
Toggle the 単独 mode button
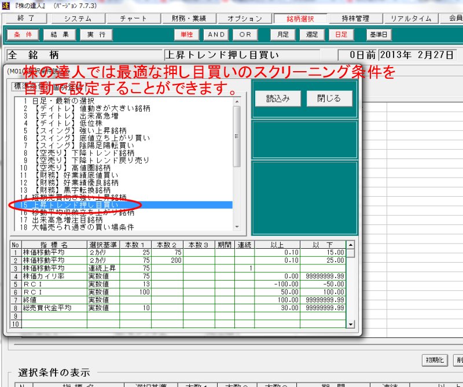[186, 35]
